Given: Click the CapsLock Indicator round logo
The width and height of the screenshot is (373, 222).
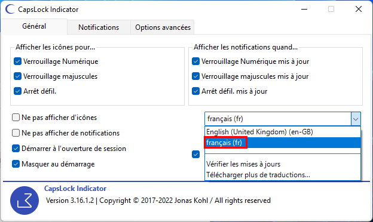Looking at the screenshot, I should click(25, 201).
